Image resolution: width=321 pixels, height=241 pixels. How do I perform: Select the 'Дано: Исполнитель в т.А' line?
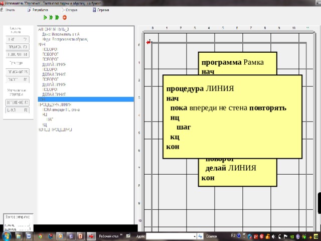coord(61,34)
